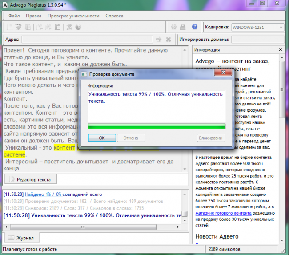Open the Файл menu
This screenshot has height=255, width=289.
pos(14,16)
